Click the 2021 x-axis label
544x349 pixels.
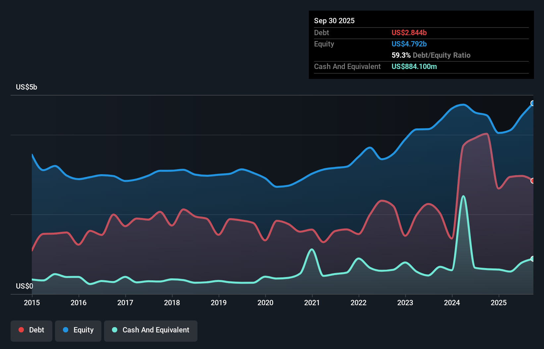tap(312, 303)
